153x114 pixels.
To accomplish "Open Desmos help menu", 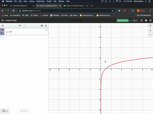I will coord(146,20).
